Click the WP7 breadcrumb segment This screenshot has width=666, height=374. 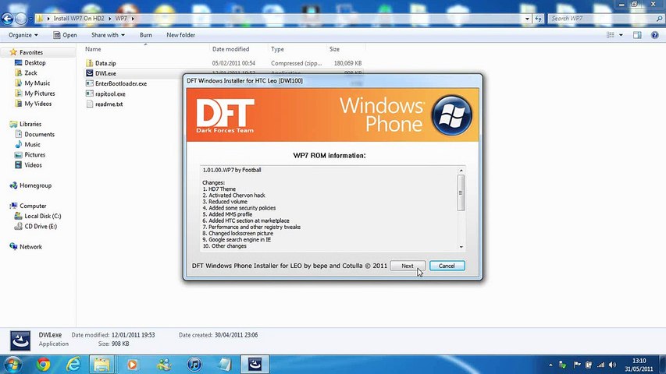pyautogui.click(x=121, y=19)
